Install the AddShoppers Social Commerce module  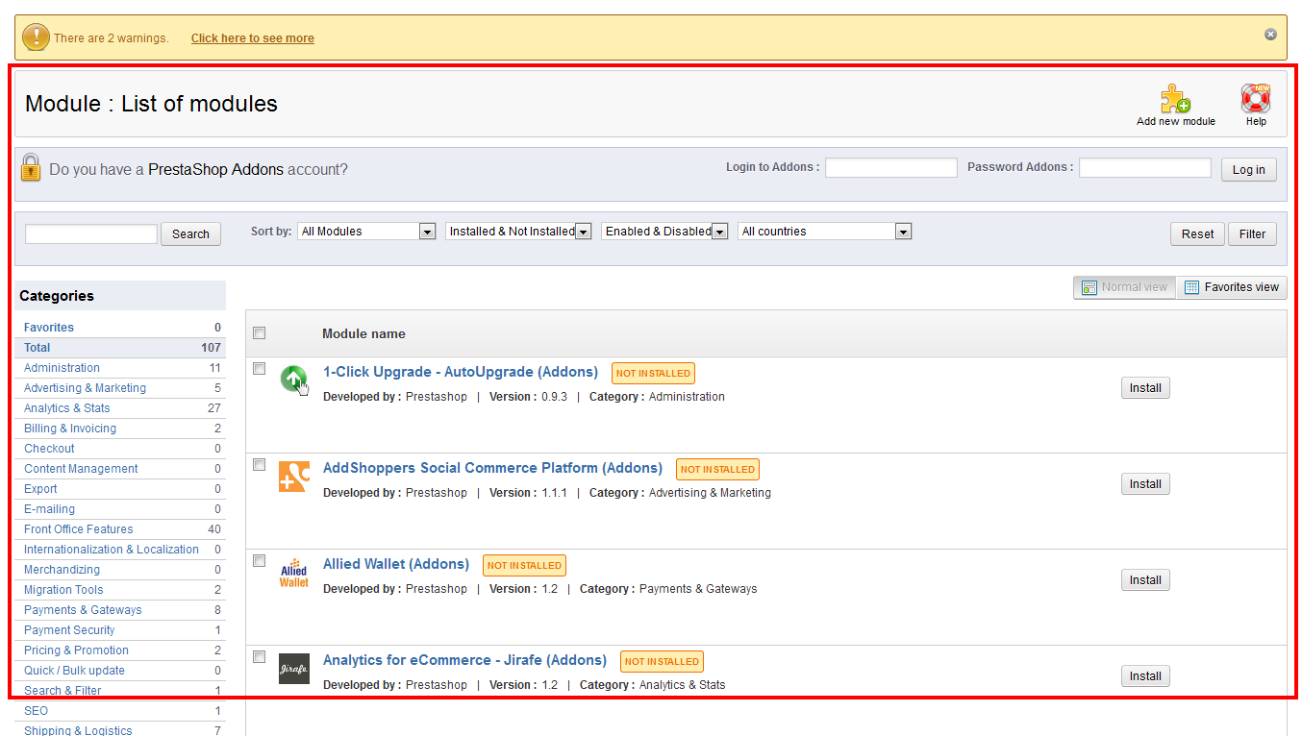(1145, 484)
